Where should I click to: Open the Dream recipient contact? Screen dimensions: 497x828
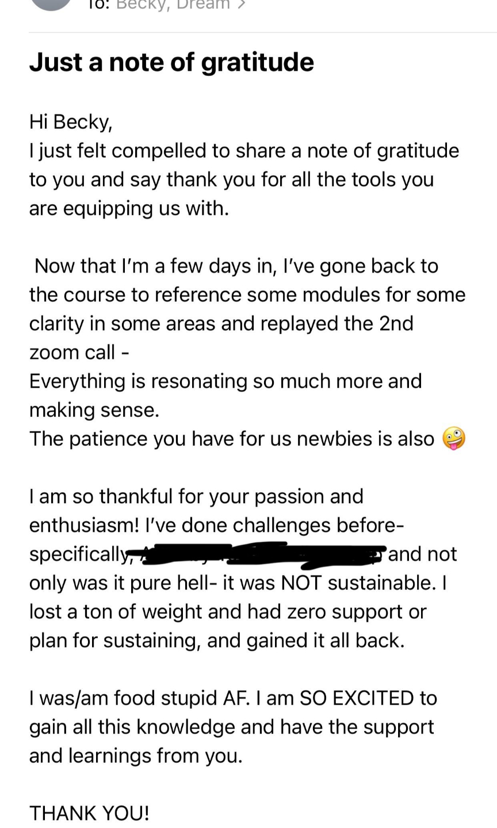tap(204, 5)
